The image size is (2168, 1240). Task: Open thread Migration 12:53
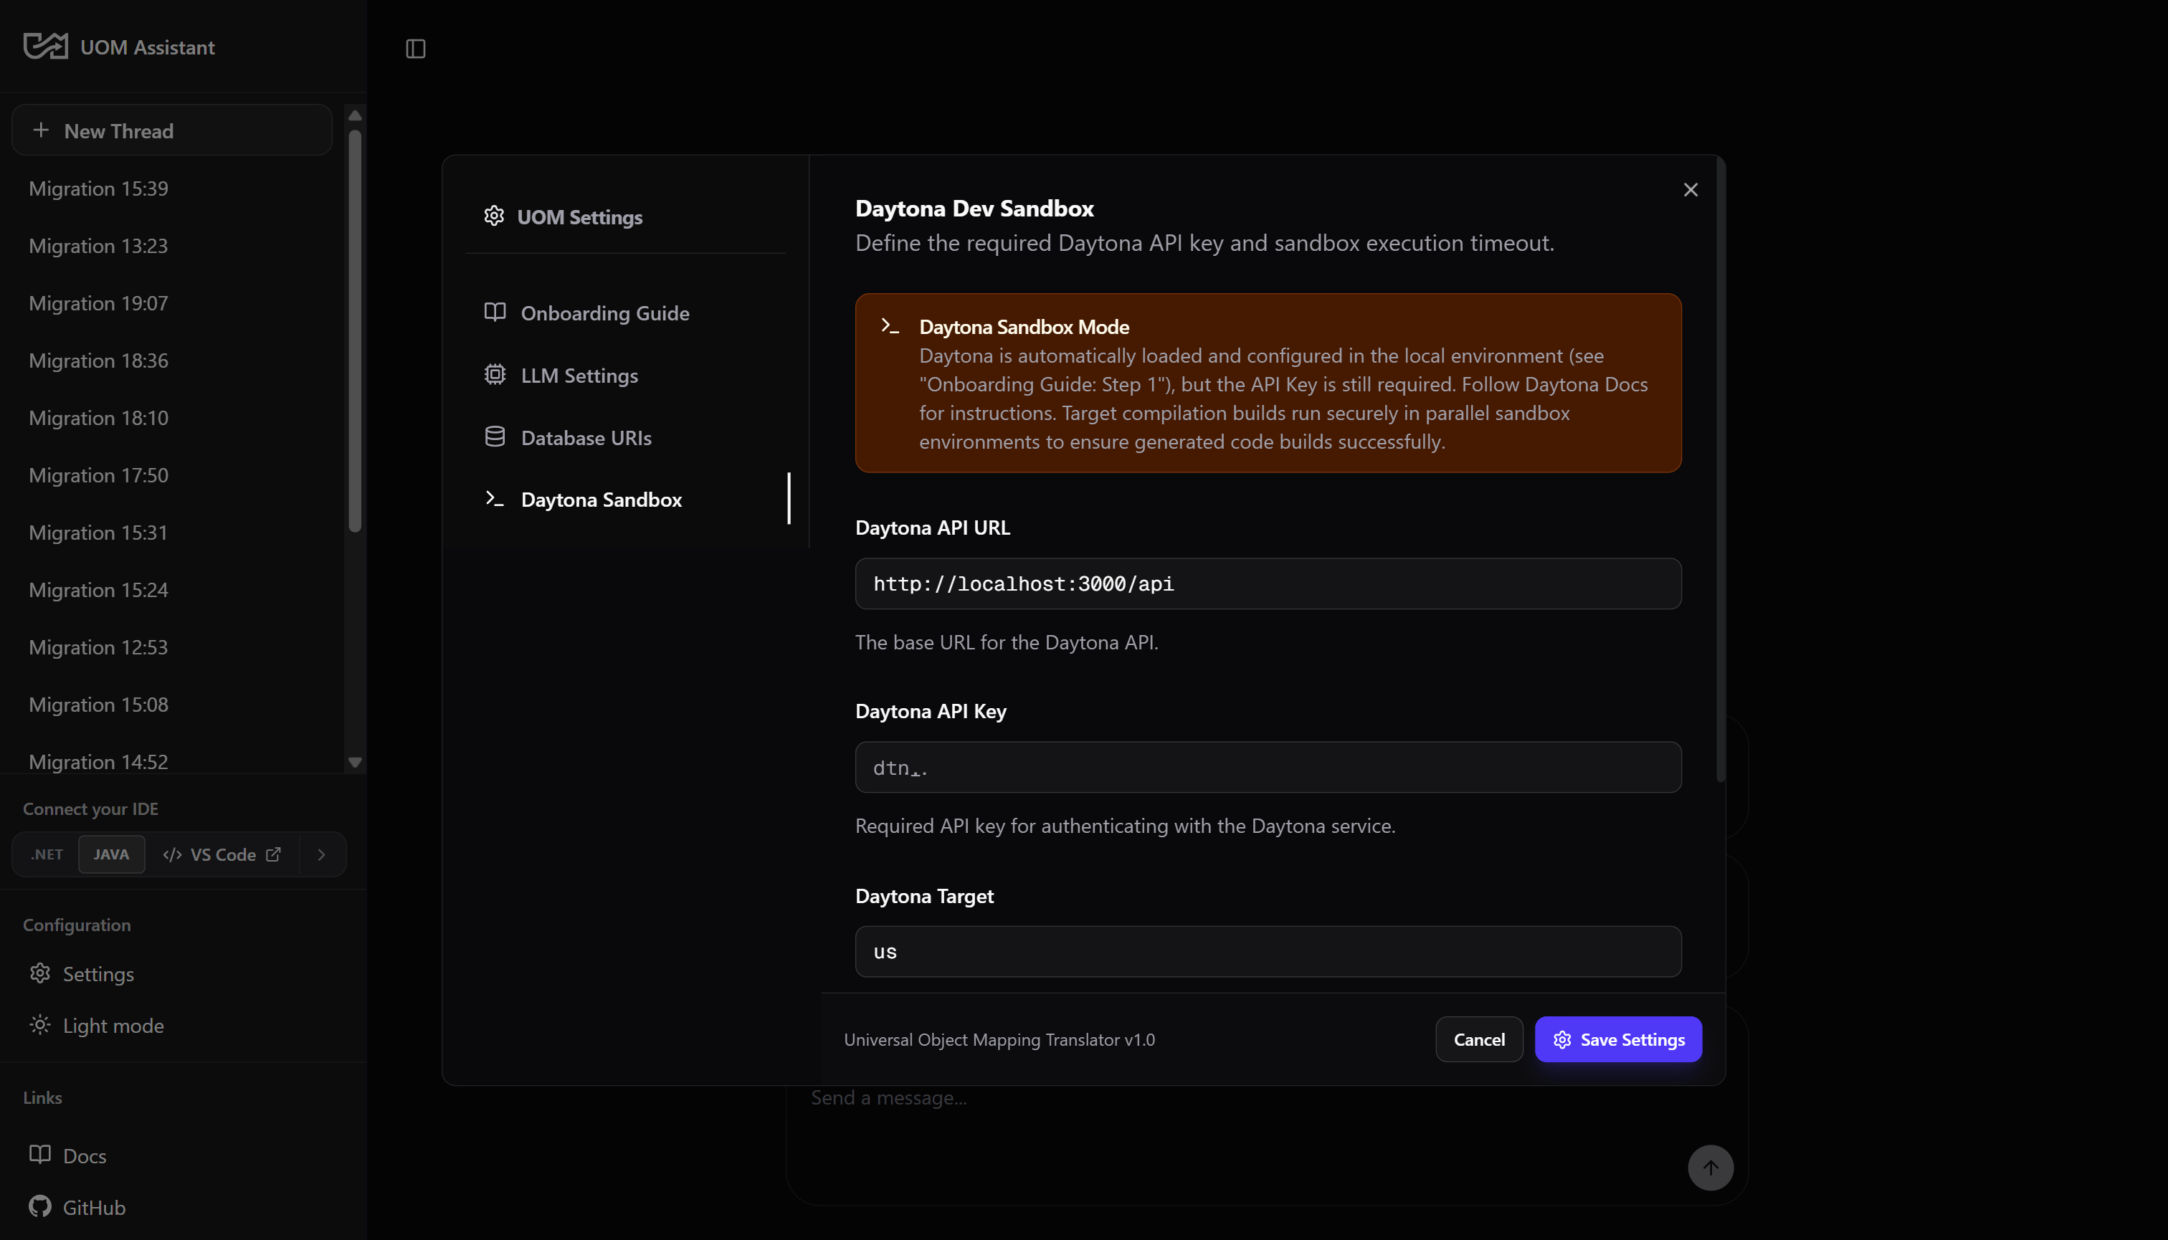pyautogui.click(x=172, y=647)
